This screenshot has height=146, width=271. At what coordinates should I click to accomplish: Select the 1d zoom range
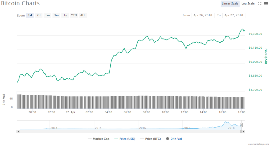30,15
